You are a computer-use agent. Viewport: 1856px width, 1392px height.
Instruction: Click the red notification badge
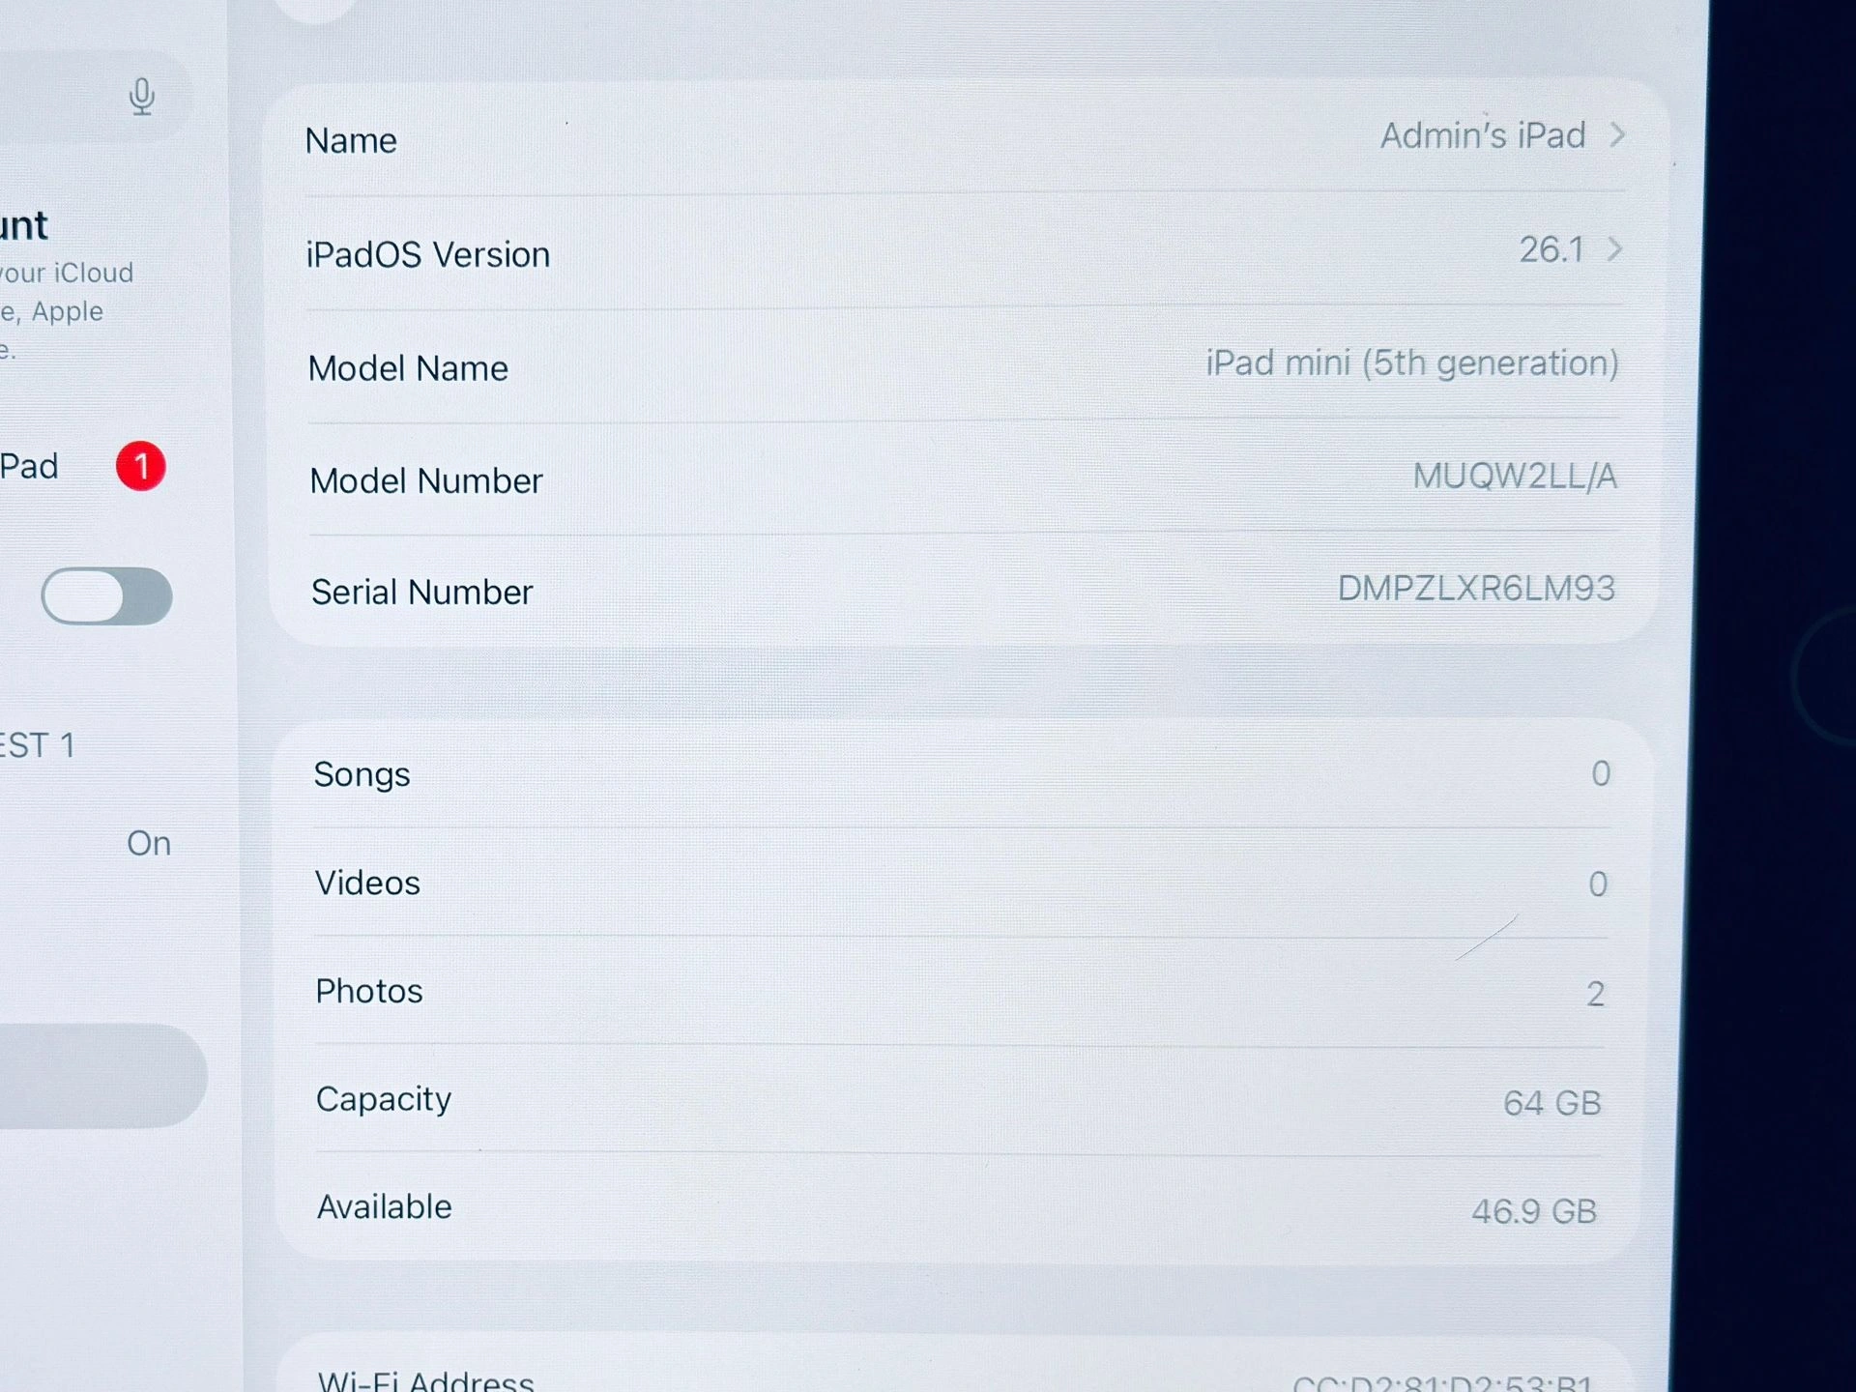[x=141, y=467]
